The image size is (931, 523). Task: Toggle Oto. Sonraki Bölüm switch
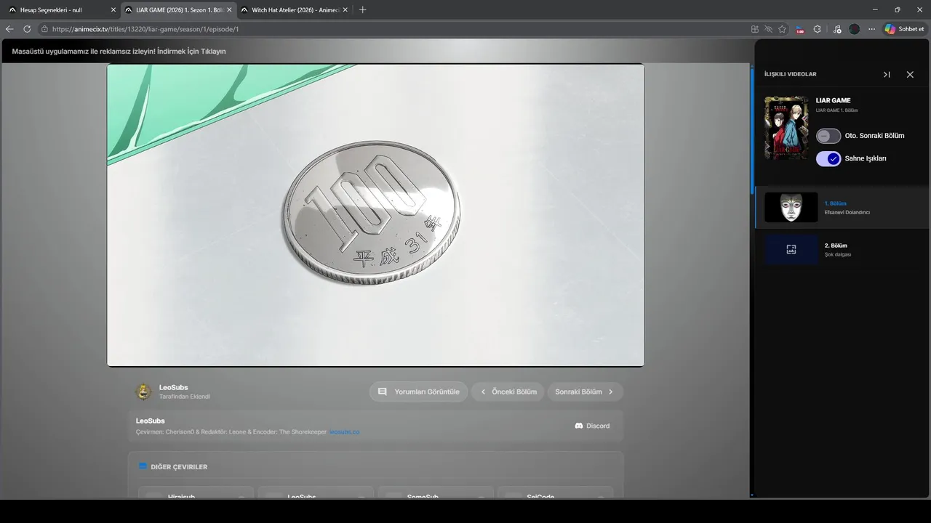(x=828, y=136)
